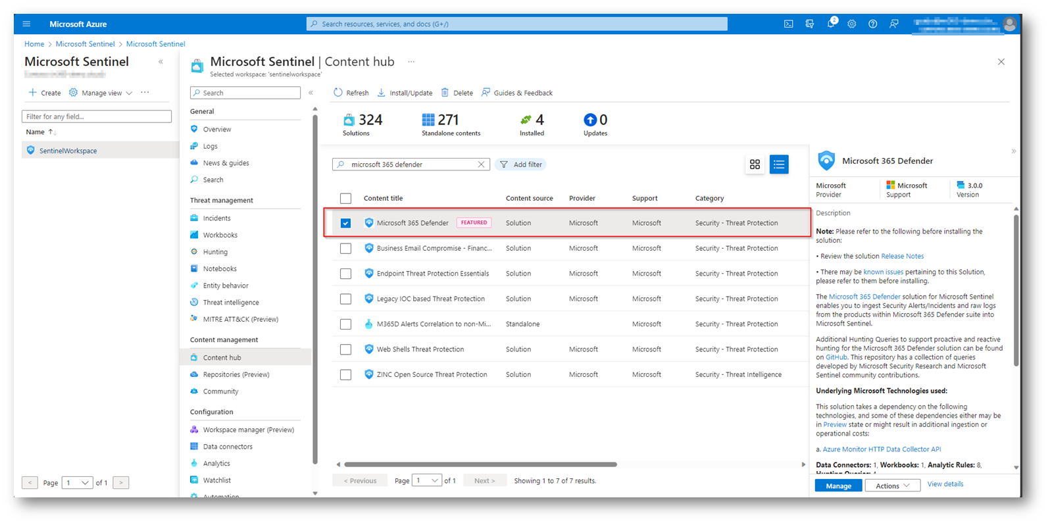The image size is (1050, 525).
Task: Click the Solutions count tile icon
Action: pyautogui.click(x=349, y=120)
